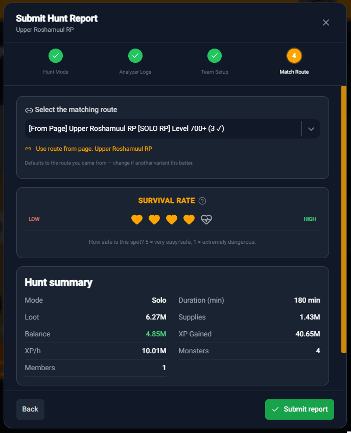Close the Submit Hunt Report dialog
351x433 pixels.
point(326,22)
